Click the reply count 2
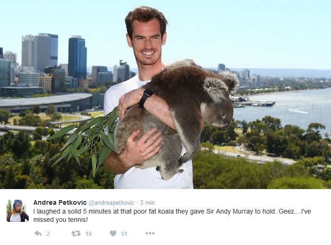Screen dimensions: 331x245 click(x=48, y=233)
